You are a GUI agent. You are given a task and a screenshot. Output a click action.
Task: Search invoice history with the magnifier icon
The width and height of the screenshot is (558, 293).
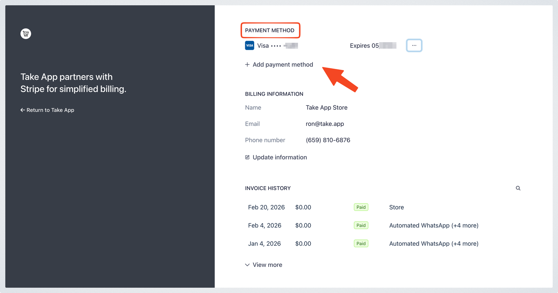coord(518,188)
